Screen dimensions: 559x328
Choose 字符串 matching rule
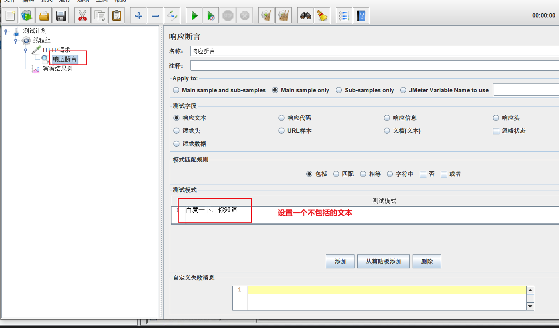click(x=400, y=174)
